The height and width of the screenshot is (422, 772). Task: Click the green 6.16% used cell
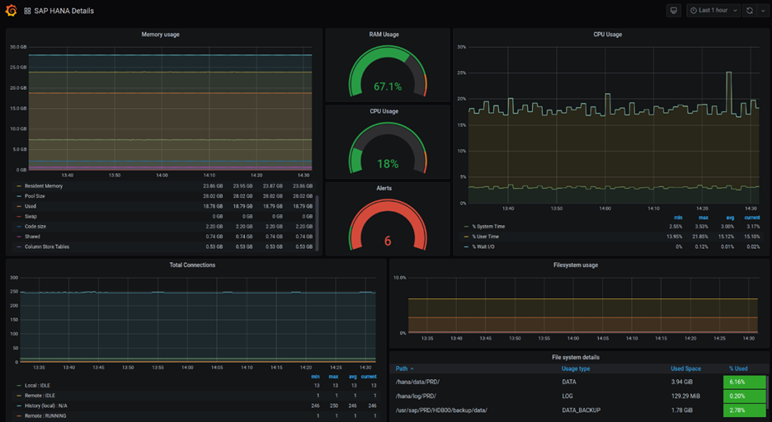[745, 382]
